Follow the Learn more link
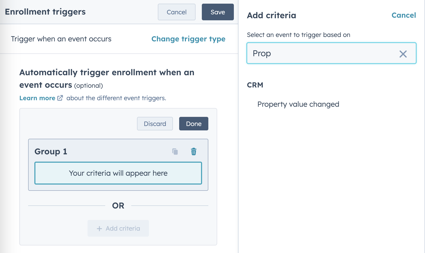Image resolution: width=425 pixels, height=253 pixels. click(x=37, y=98)
